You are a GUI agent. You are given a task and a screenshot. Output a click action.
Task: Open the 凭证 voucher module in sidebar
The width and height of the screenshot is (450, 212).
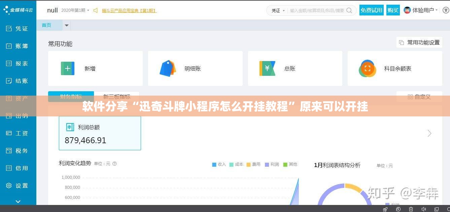click(x=18, y=29)
